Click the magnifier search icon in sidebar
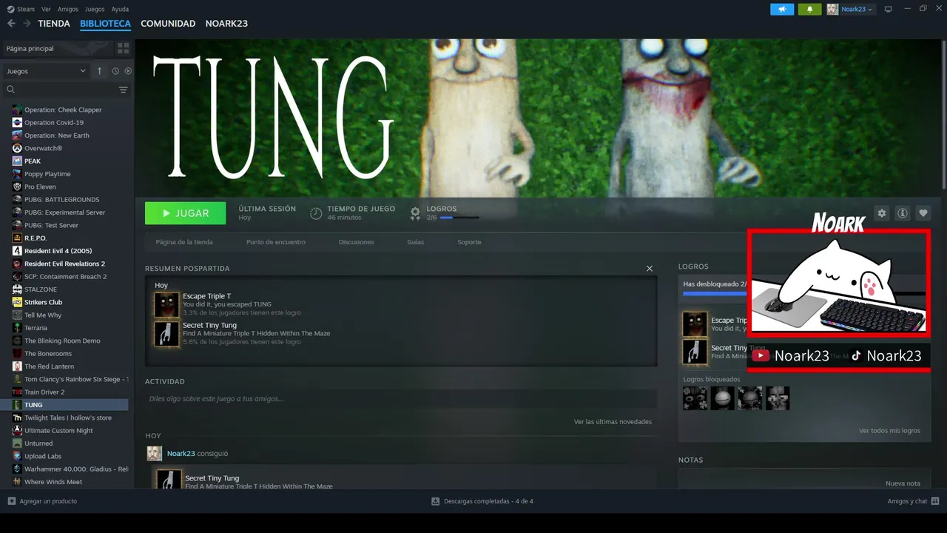The height and width of the screenshot is (533, 947). tap(11, 90)
